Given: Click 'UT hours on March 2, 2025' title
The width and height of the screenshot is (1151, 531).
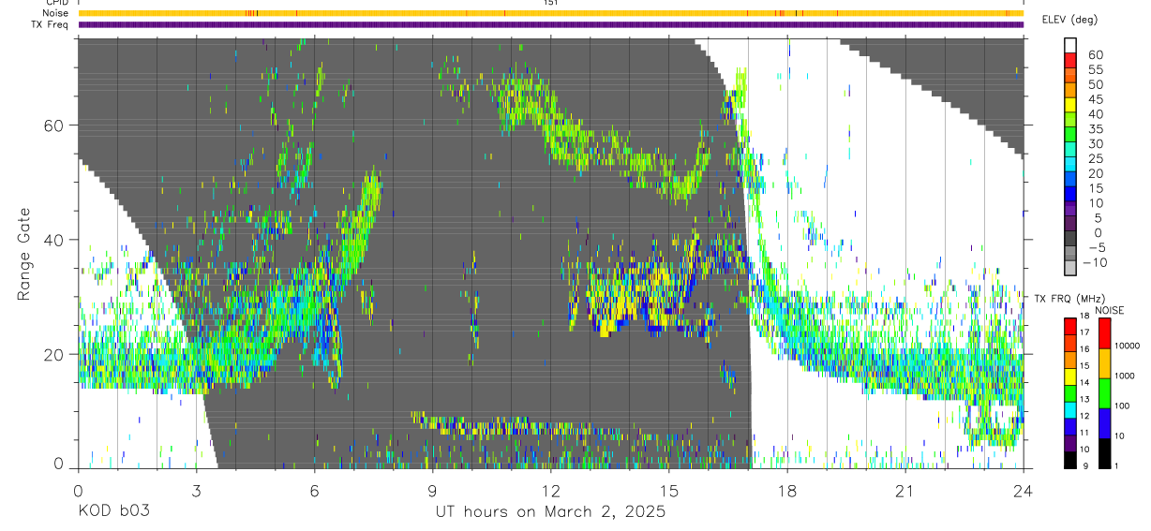Looking at the screenshot, I should 550,512.
